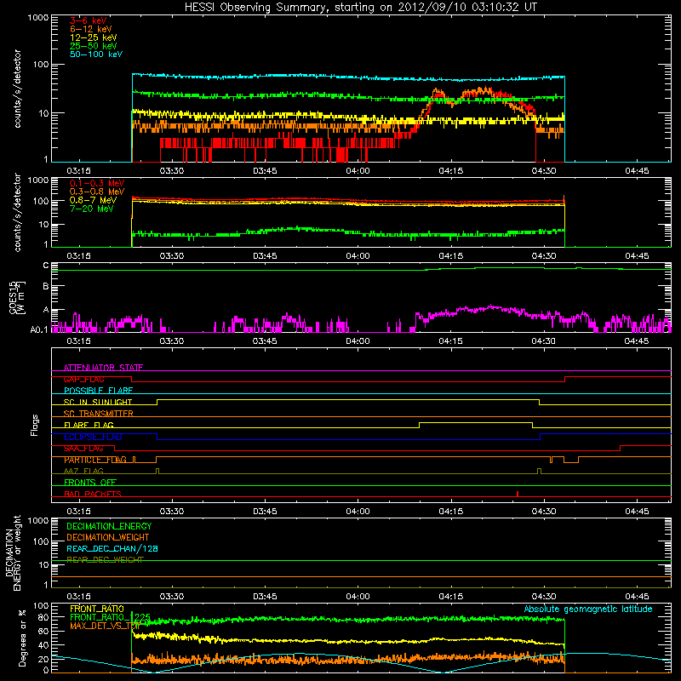Click the 25-50 keV legend label
Screen dimensions: 681x681
(x=94, y=46)
